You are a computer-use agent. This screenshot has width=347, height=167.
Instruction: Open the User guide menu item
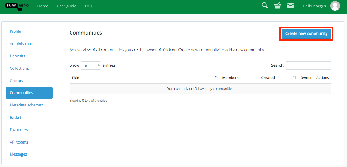[x=66, y=6]
